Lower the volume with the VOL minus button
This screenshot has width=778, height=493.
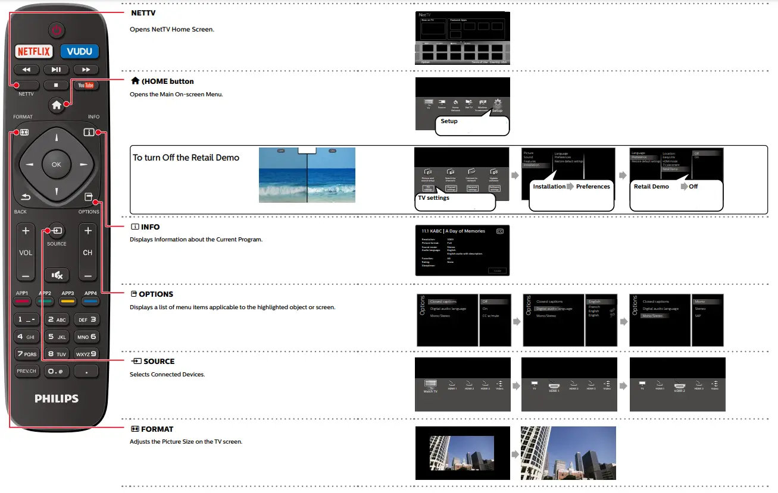tap(26, 276)
